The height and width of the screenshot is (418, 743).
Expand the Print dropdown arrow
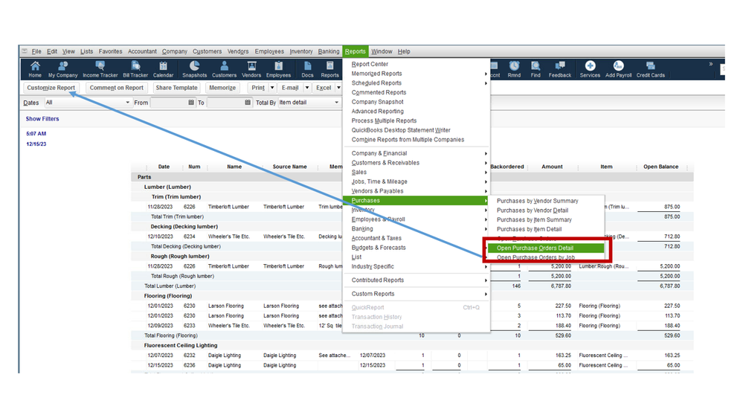point(272,88)
